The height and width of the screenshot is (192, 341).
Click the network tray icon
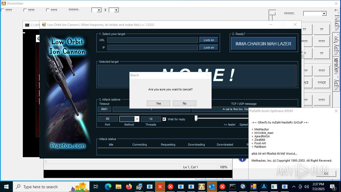pos(300,187)
